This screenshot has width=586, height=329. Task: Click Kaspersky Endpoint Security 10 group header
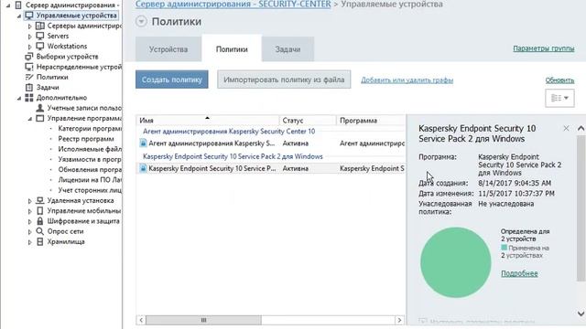[233, 156]
